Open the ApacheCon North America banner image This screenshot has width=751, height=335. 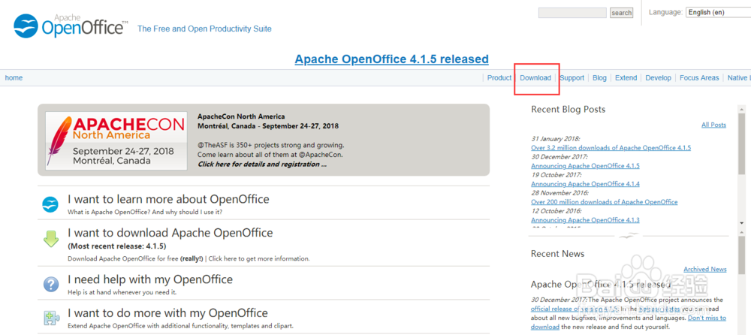point(116,140)
